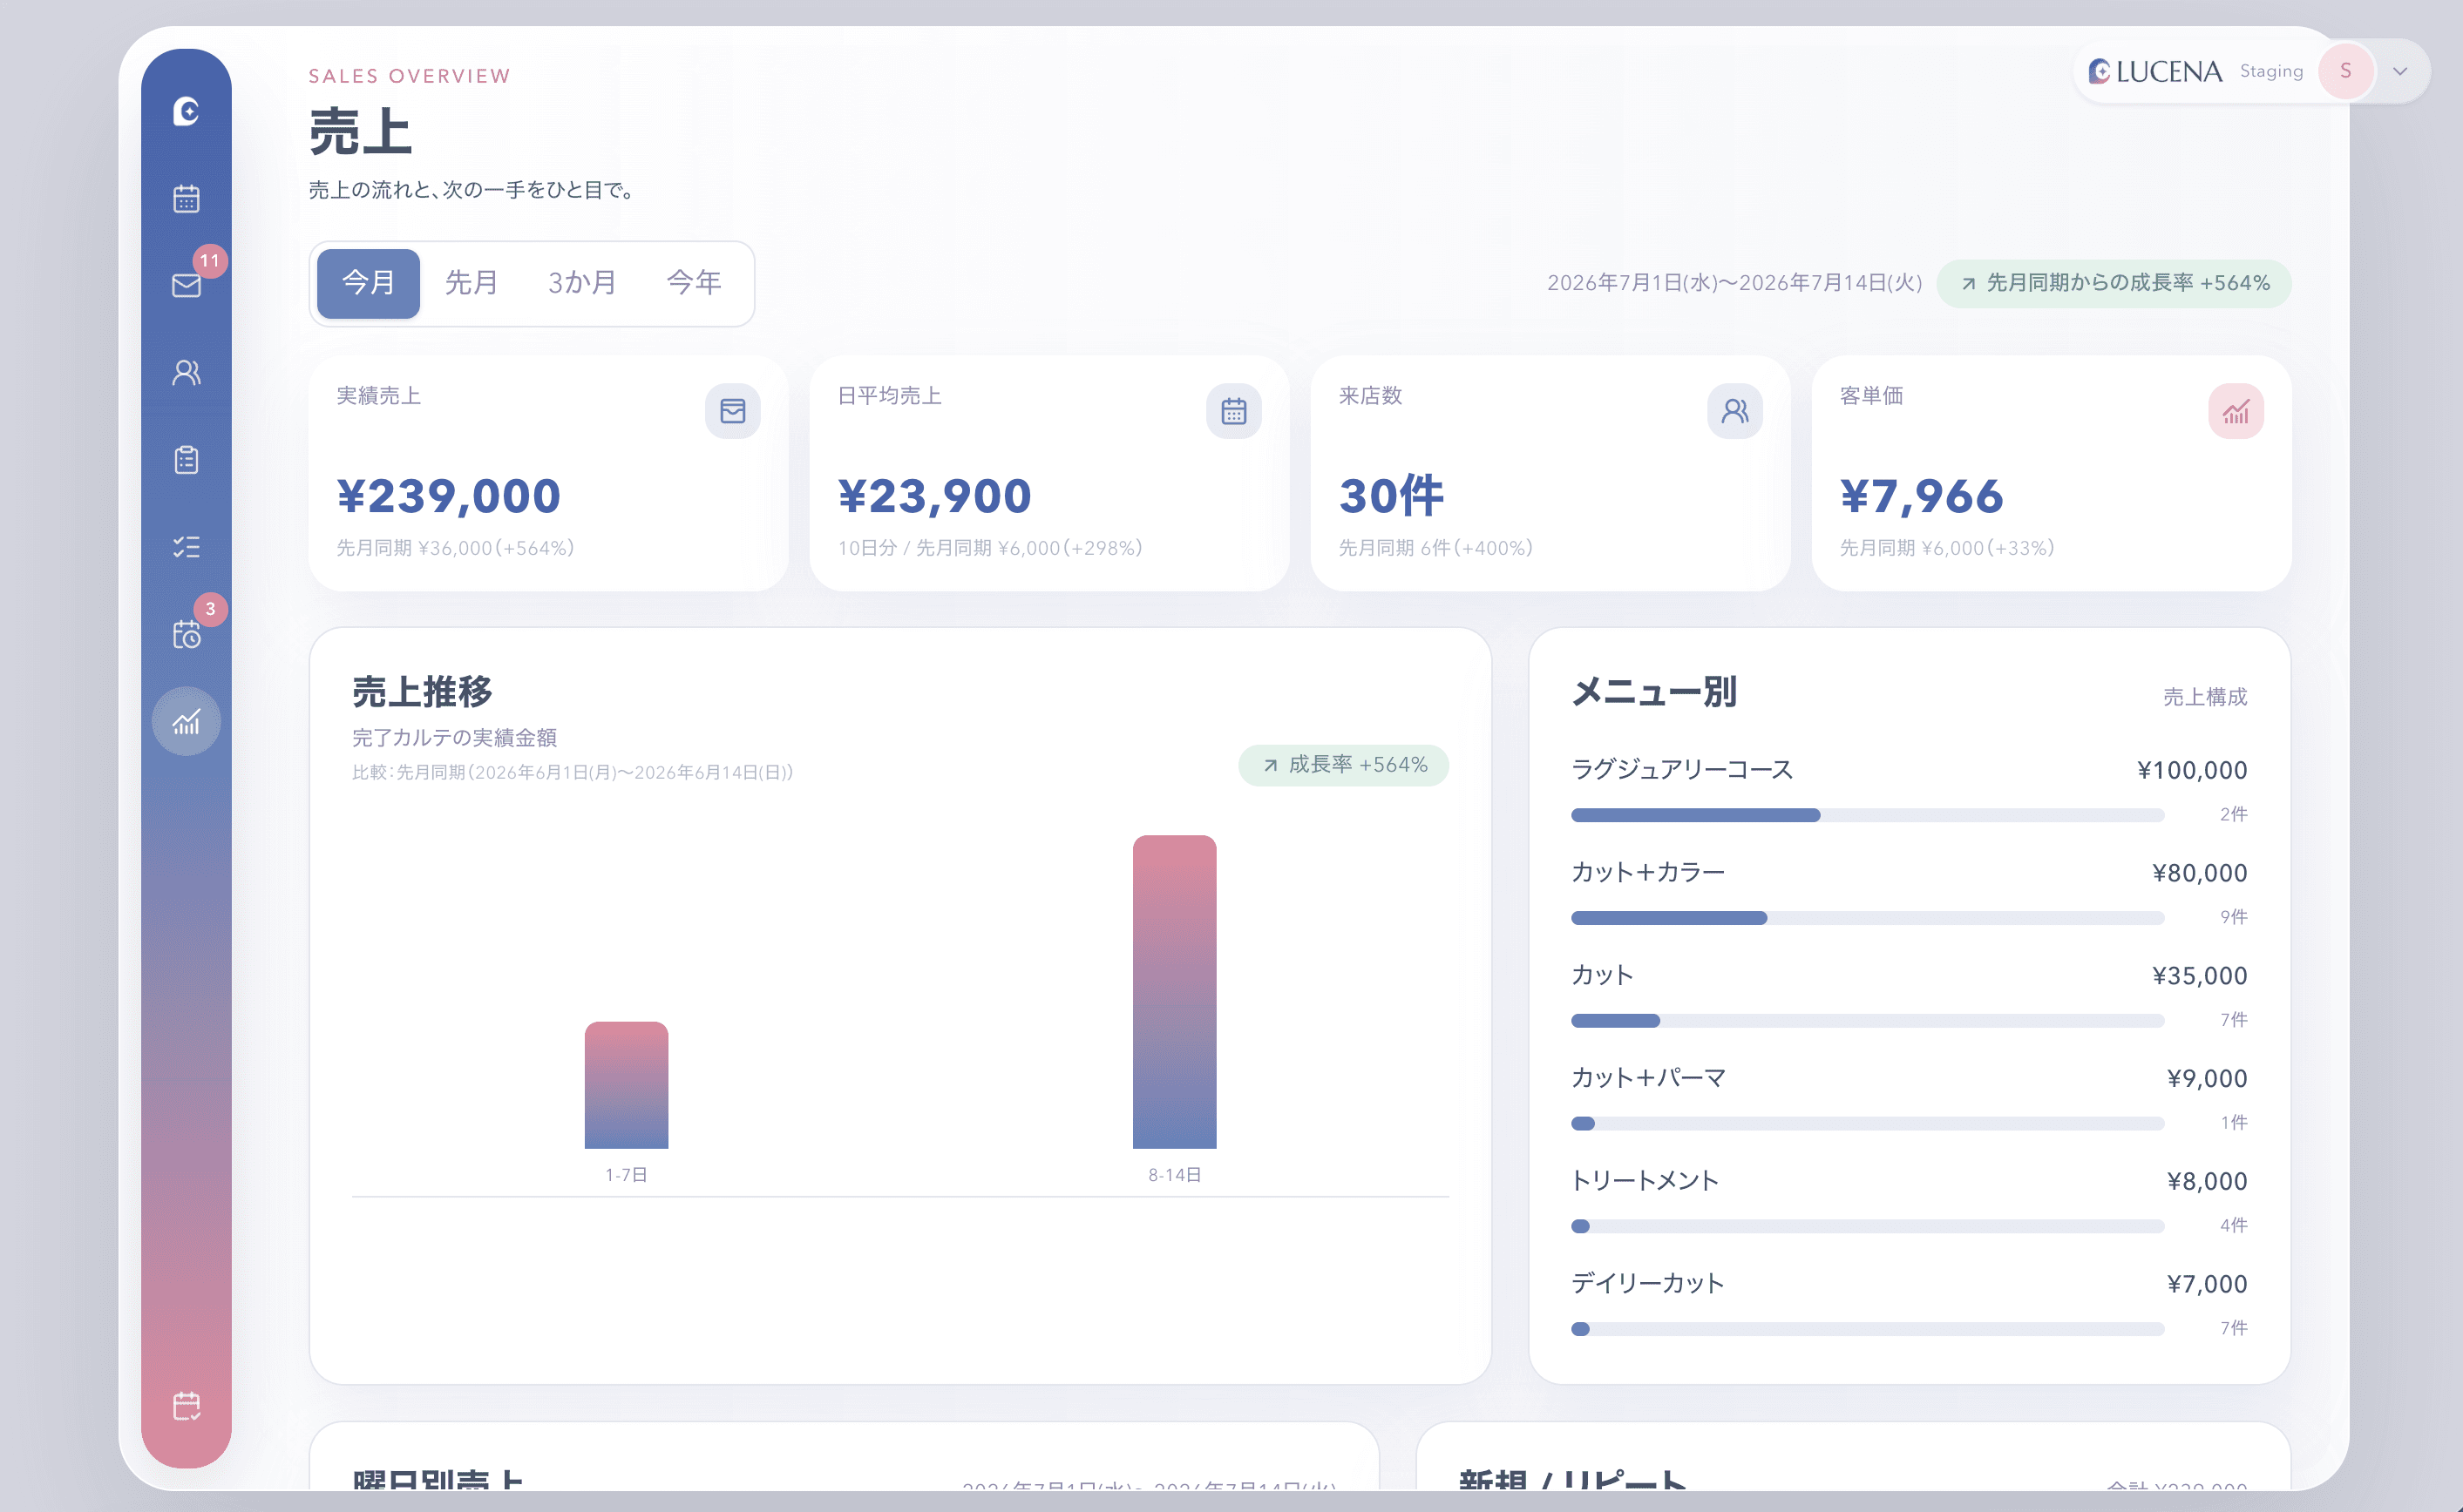Click the ¥80,000 amount
The width and height of the screenshot is (2463, 1512).
point(2199,873)
